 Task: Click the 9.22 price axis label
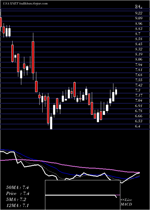(139, 13)
